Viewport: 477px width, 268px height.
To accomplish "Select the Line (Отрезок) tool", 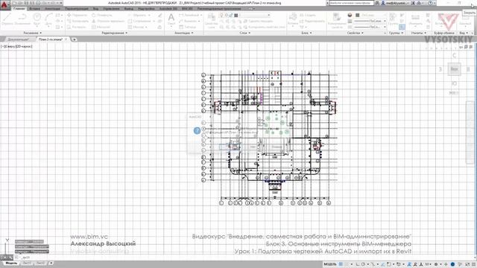I will 7,19.
